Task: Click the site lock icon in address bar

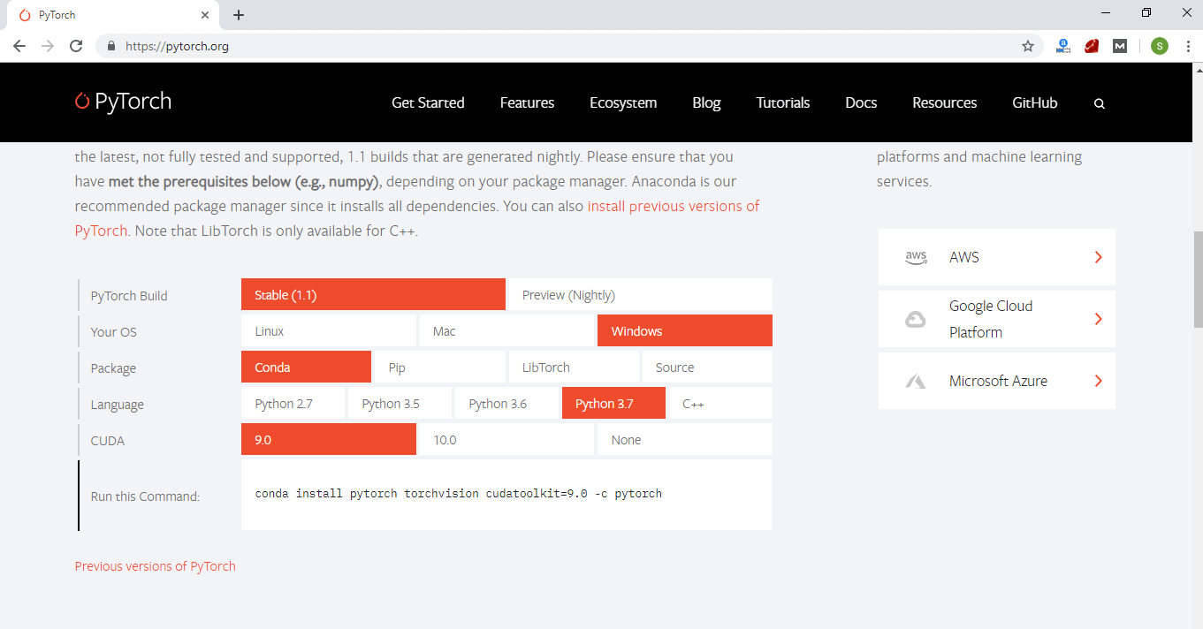Action: 111,46
